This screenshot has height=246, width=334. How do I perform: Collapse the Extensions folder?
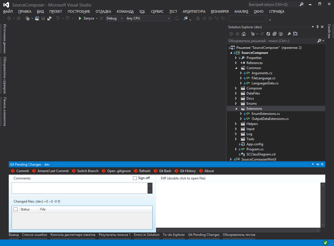tap(236, 109)
